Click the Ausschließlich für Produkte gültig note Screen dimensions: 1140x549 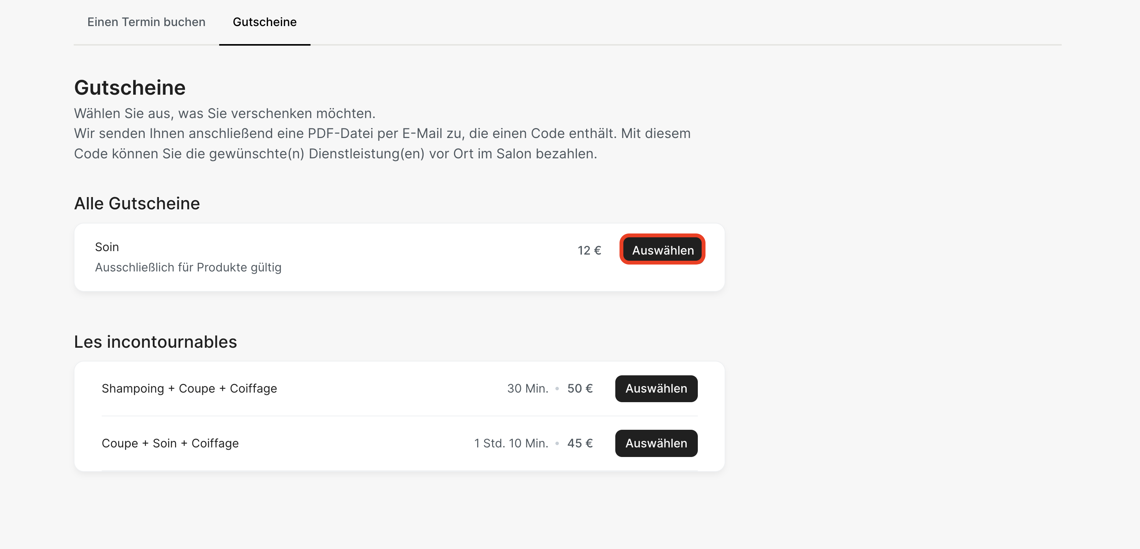pos(188,268)
